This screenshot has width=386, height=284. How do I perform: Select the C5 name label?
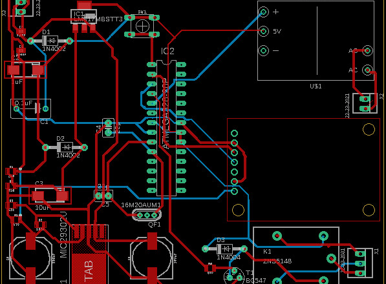105,205
